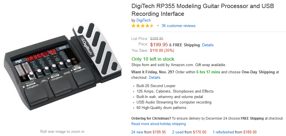Click the $110.00 (35%) savings text
Screen dimensions: 286x136
(x=162, y=50)
